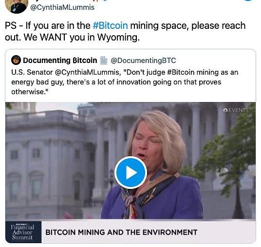Open the Documenting Bitcoin round avatar
Screen dimensions: 261x247
(16, 60)
